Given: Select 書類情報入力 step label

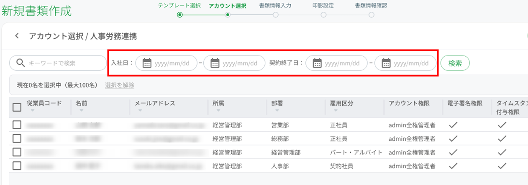Looking at the screenshot, I should pyautogui.click(x=275, y=5).
